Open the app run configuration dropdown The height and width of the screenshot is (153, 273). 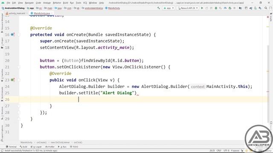(x=168, y=8)
